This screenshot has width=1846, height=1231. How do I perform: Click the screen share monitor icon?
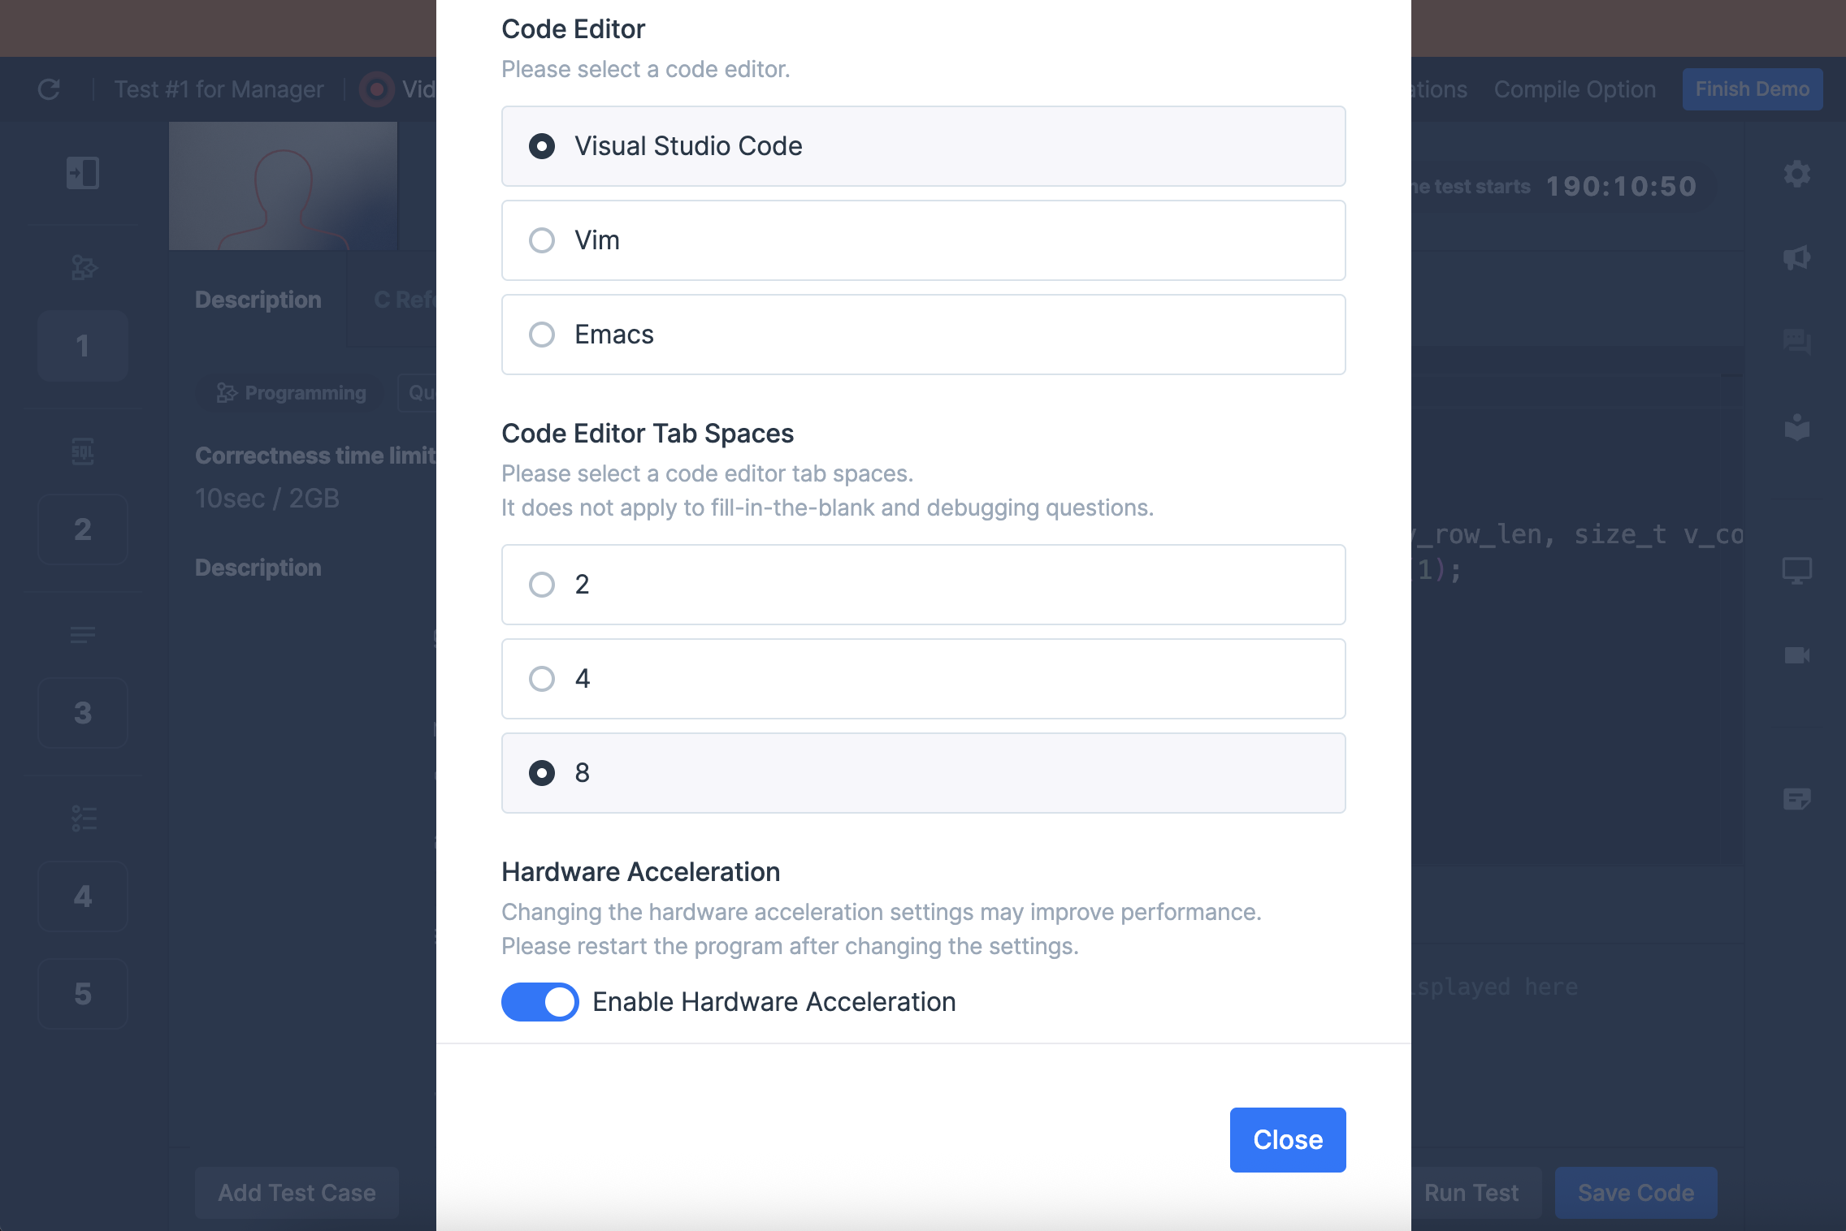(x=1796, y=571)
